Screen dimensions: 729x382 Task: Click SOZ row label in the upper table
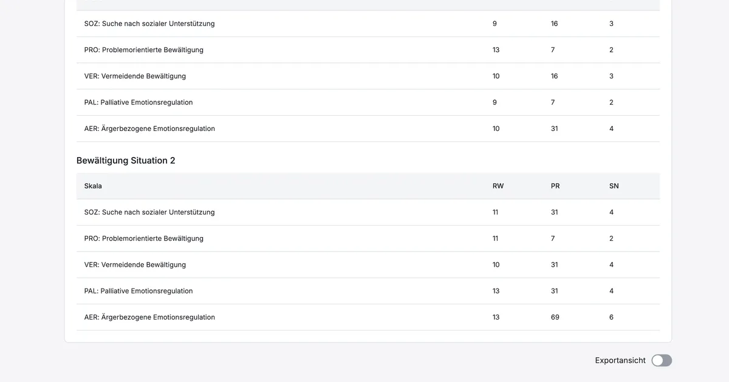149,24
